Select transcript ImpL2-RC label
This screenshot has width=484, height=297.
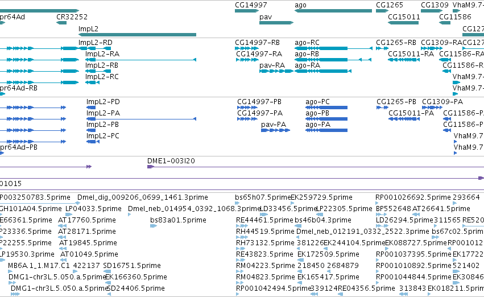point(102,77)
